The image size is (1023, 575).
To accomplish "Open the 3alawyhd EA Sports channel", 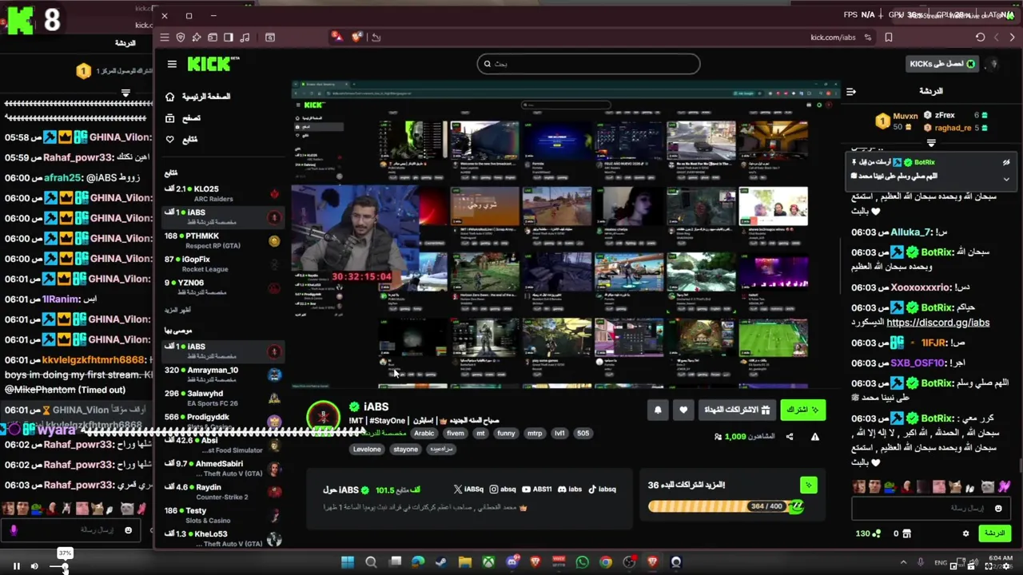I will tap(222, 398).
